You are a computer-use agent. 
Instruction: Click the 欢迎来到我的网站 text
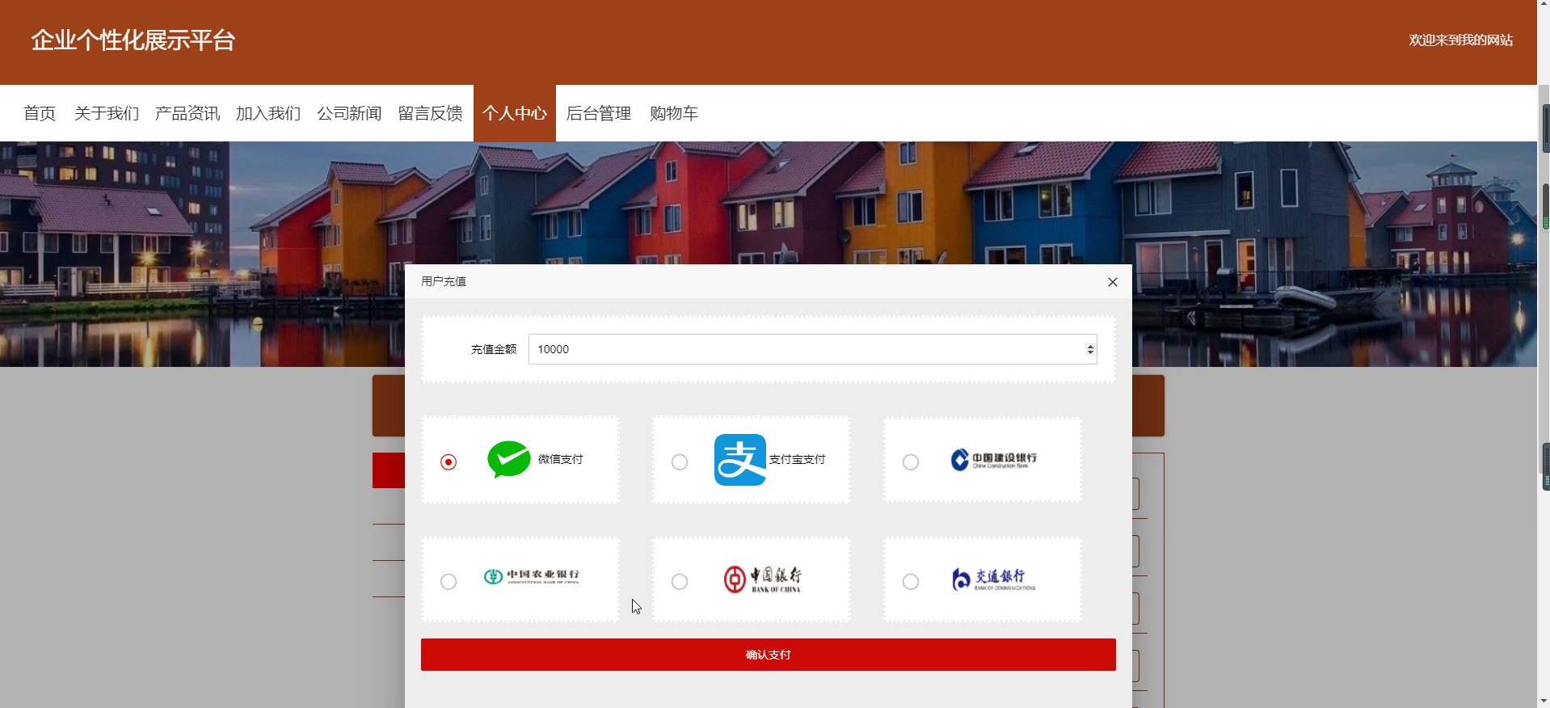(1461, 40)
